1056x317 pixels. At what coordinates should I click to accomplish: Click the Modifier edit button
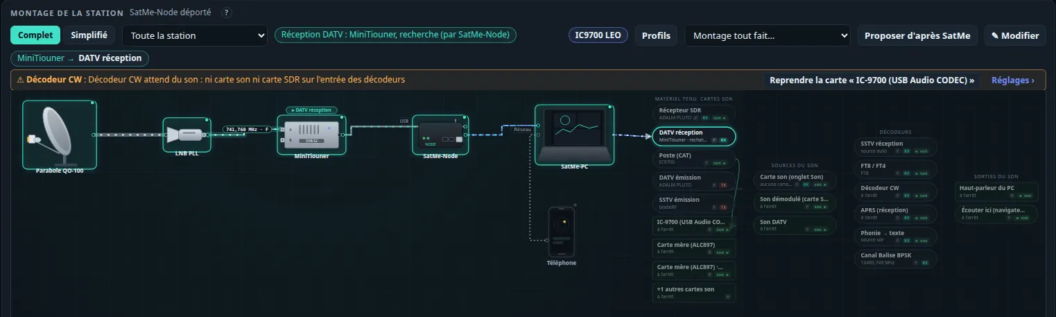click(1015, 35)
